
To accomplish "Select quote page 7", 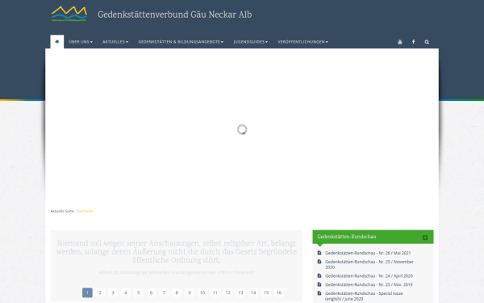I will pos(164,292).
